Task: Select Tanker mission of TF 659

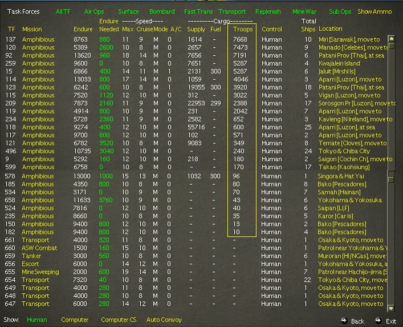Action: pos(31,256)
